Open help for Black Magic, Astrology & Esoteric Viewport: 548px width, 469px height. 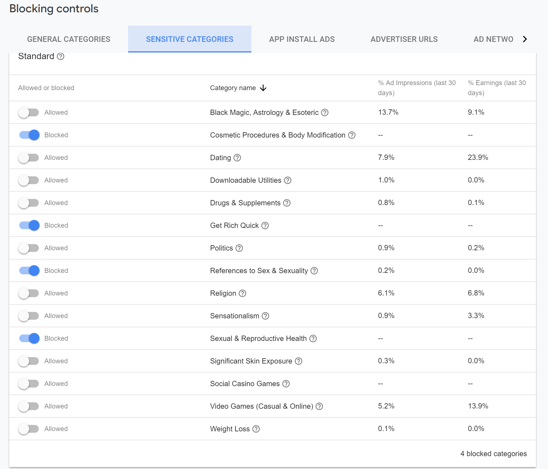coord(325,112)
